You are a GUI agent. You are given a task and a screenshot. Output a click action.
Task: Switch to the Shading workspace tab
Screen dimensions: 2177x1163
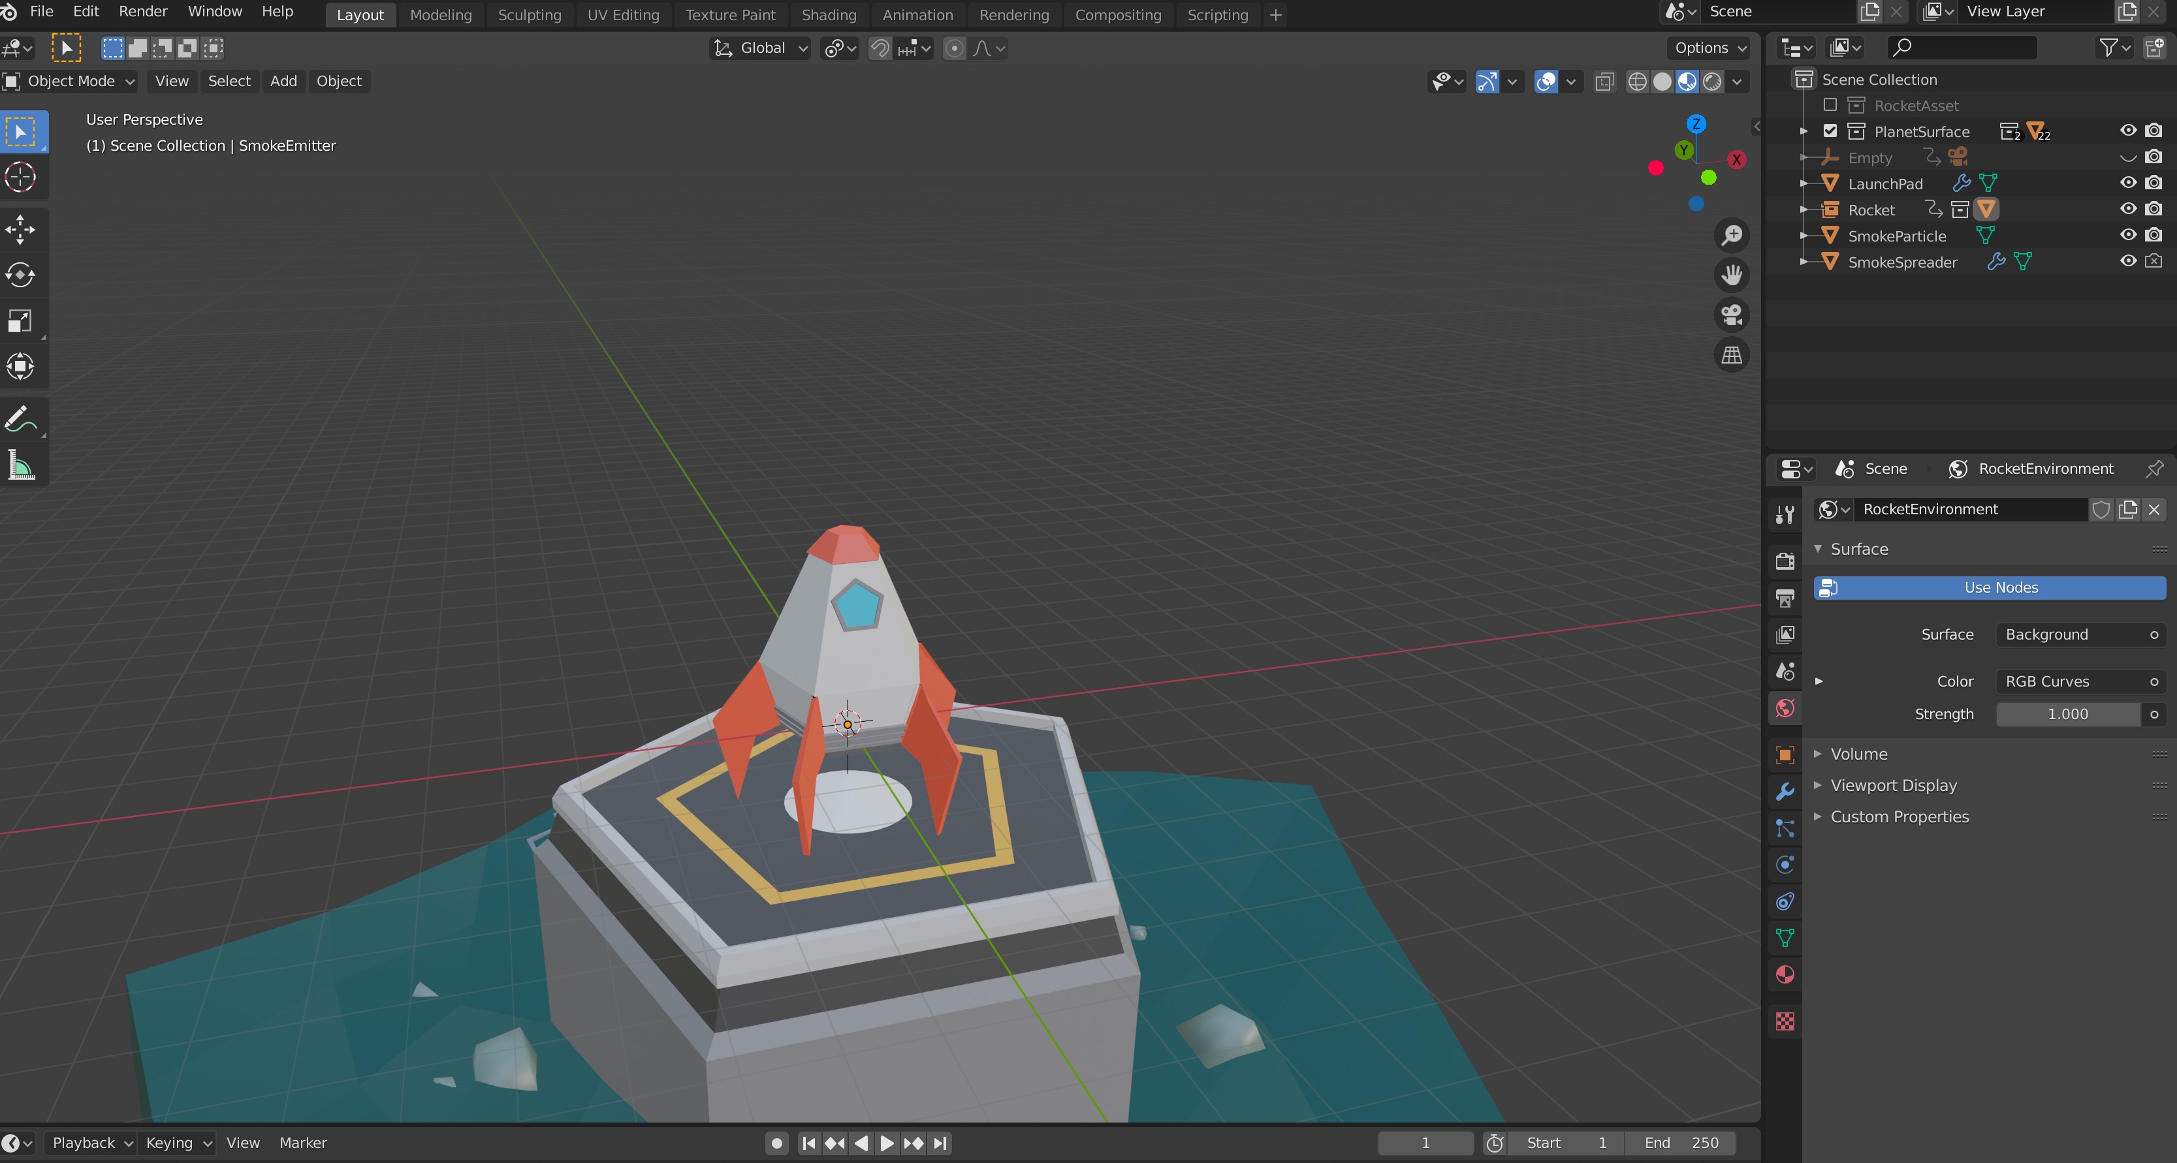point(828,14)
